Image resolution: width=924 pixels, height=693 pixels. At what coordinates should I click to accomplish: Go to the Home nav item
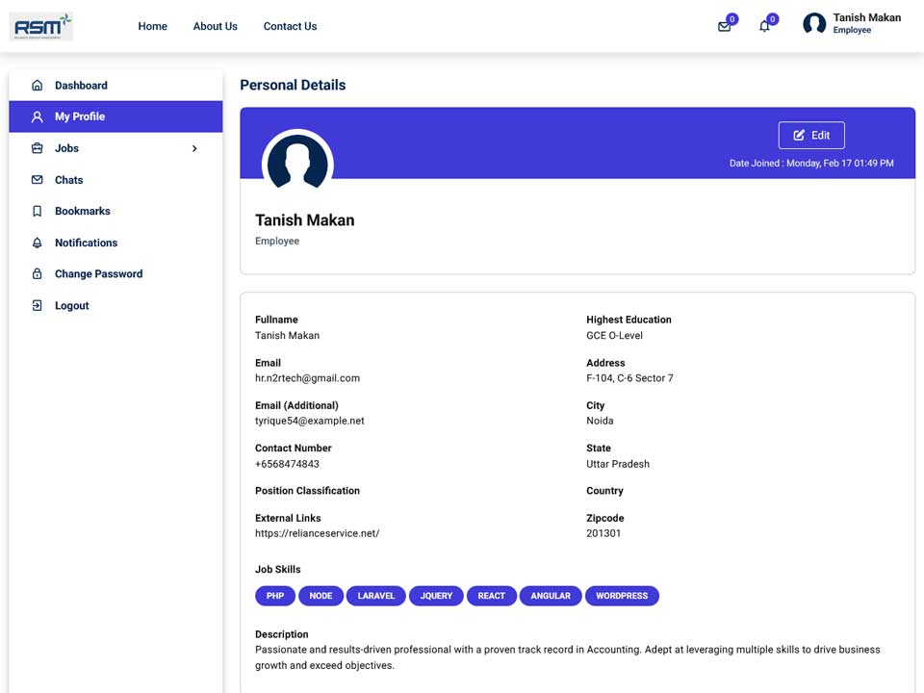click(153, 27)
